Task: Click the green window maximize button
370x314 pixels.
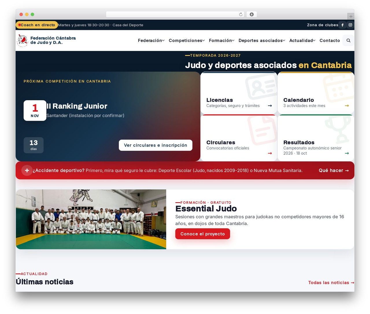Action: 32,14
